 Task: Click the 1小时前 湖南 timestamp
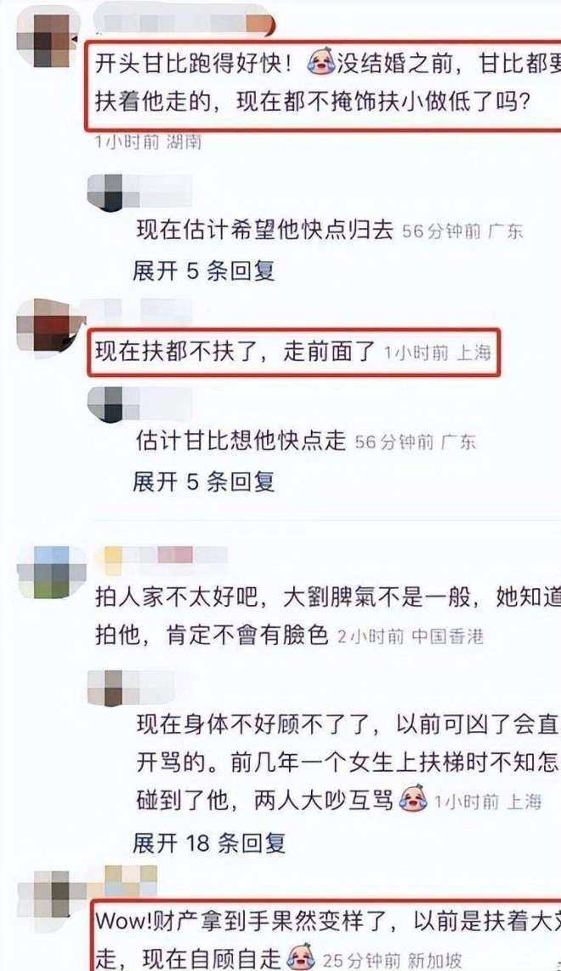(x=149, y=142)
